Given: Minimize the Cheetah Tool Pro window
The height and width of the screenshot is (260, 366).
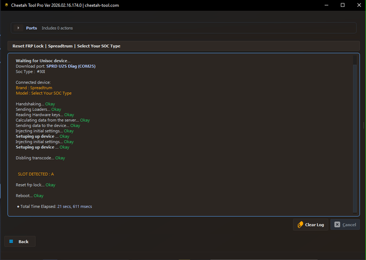Looking at the screenshot, I should 327,5.
